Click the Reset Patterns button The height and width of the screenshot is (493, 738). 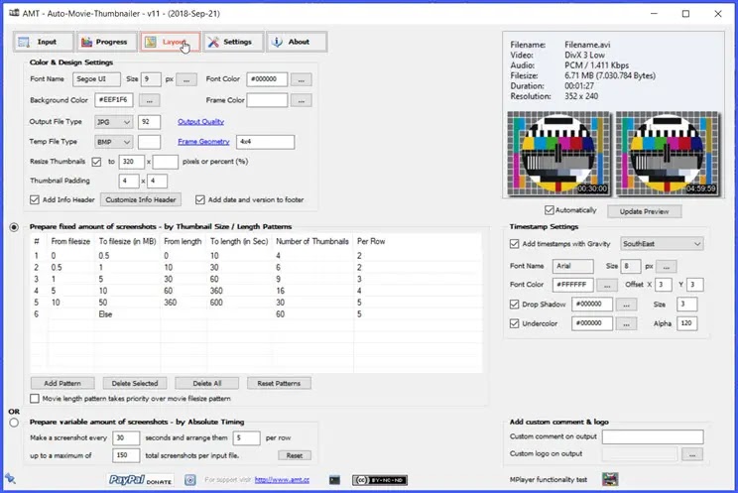[x=279, y=383]
